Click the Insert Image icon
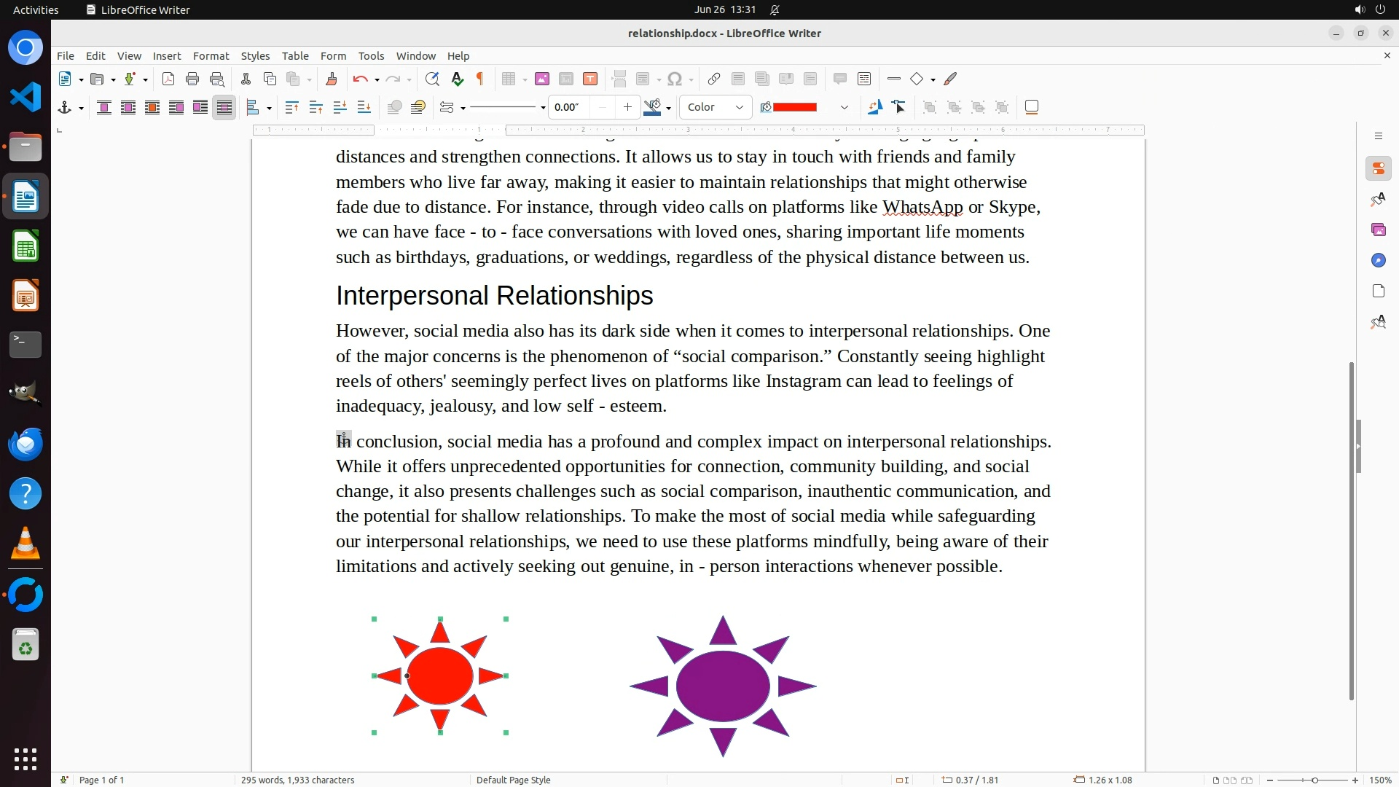 coord(541,79)
